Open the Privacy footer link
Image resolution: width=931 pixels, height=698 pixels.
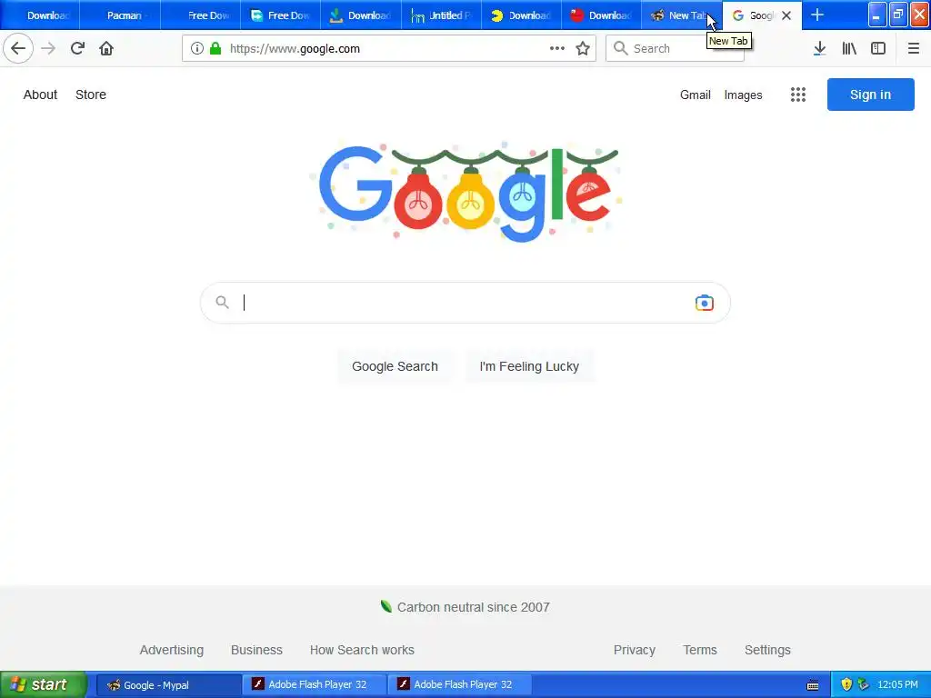click(634, 650)
